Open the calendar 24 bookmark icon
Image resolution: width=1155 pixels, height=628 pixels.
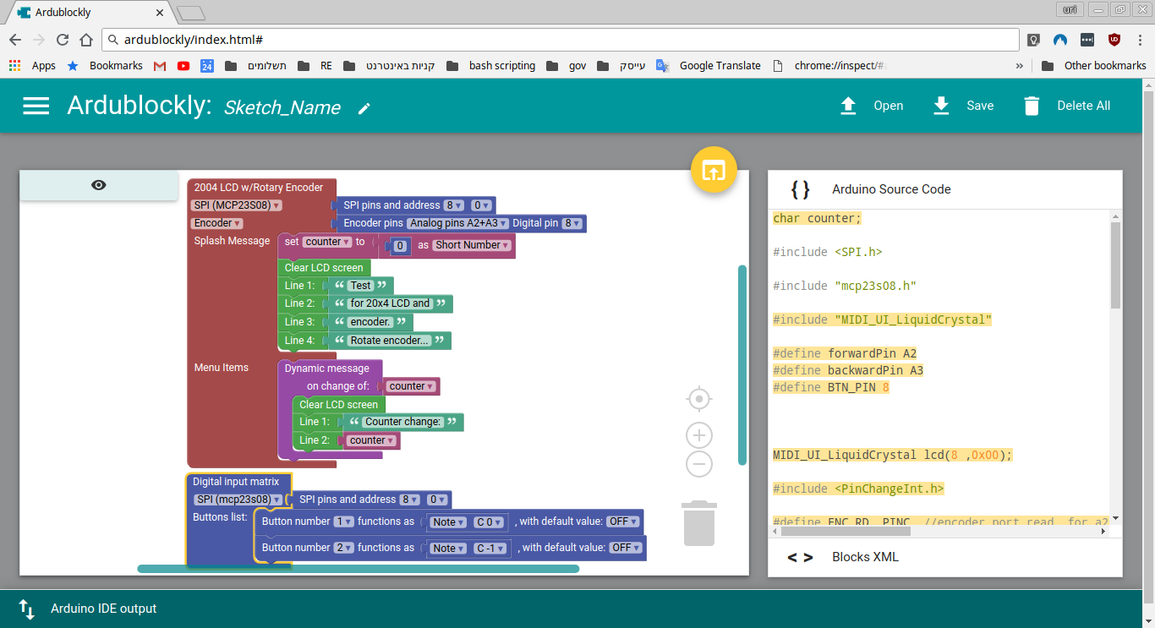[207, 66]
